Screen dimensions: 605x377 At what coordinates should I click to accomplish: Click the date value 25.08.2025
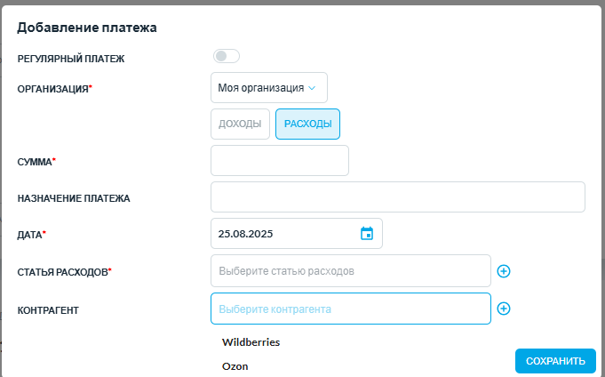tap(245, 234)
